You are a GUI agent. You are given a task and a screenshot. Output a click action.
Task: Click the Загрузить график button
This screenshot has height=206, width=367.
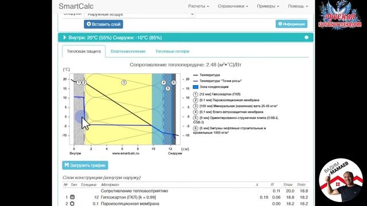pyautogui.click(x=85, y=165)
